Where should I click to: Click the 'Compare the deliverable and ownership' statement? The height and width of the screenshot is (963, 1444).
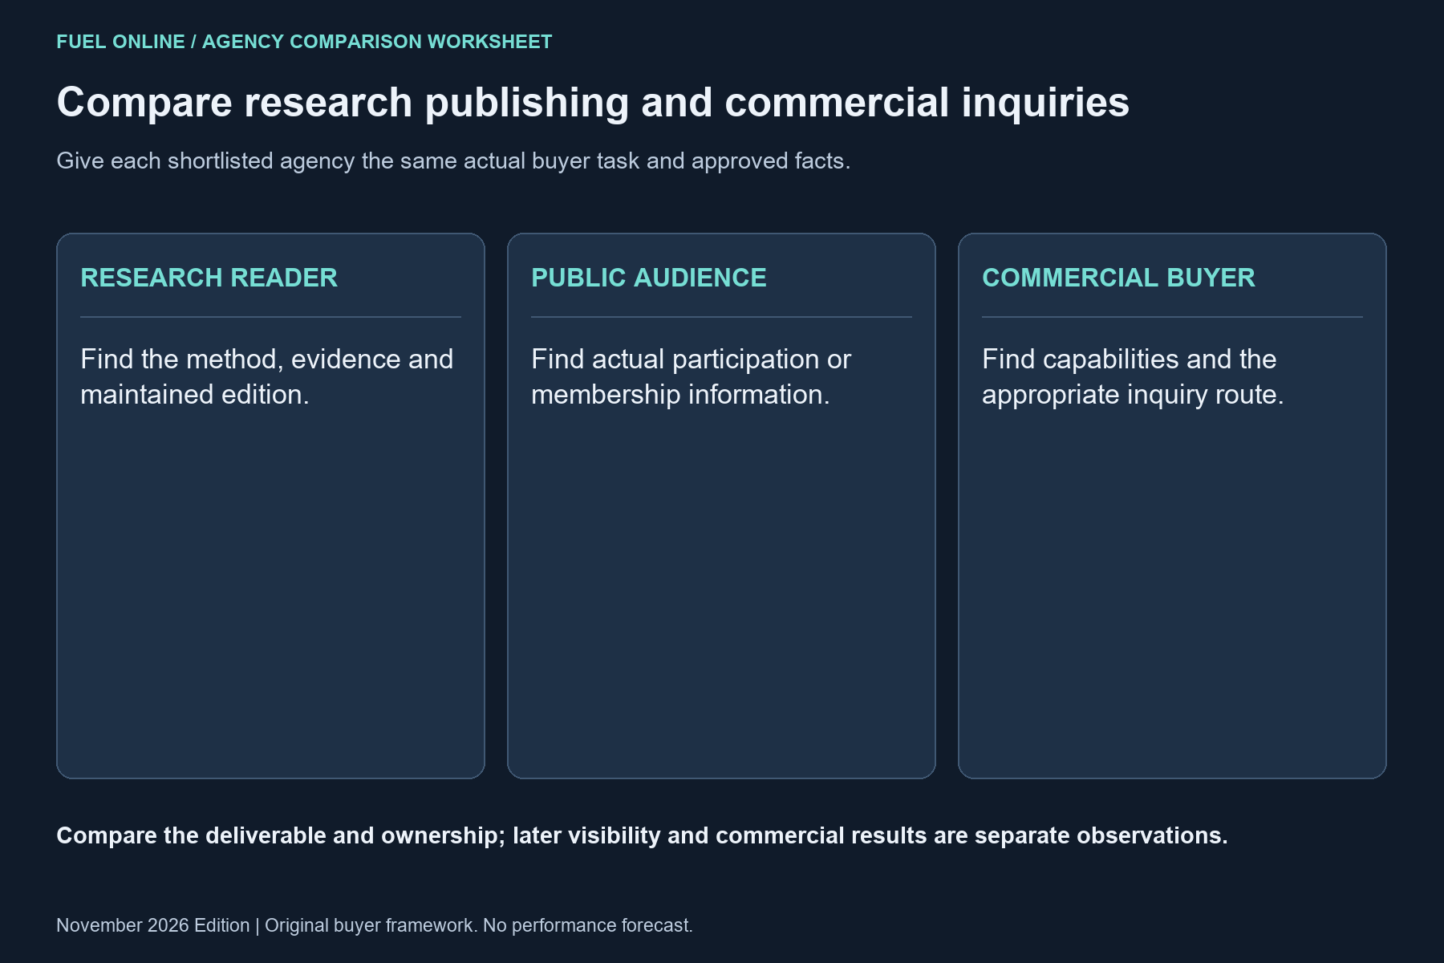pos(642,836)
